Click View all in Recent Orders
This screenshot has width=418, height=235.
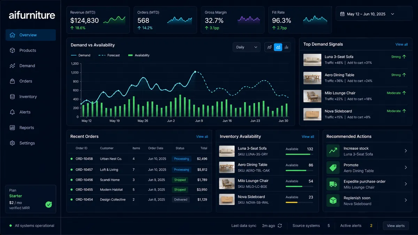202,136
